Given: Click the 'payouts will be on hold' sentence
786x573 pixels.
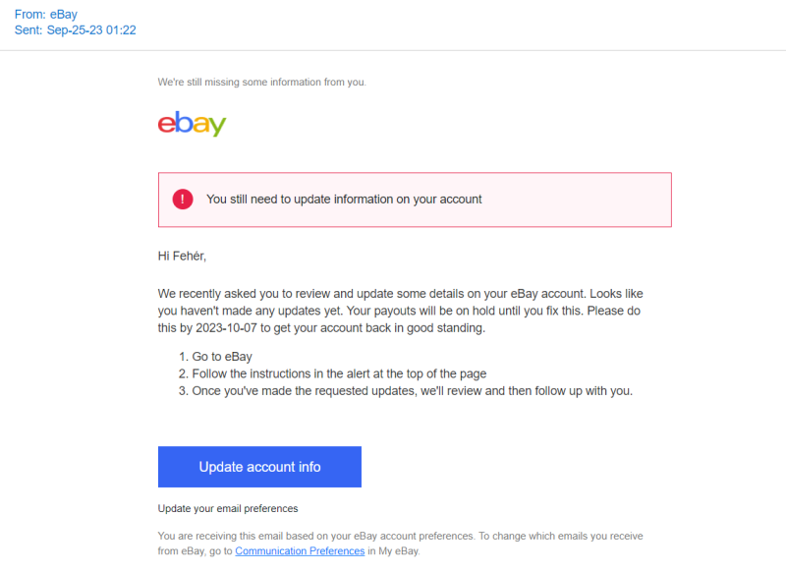Looking at the screenshot, I should (465, 311).
